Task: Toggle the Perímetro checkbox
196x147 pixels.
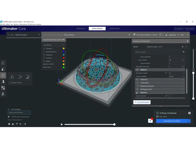Action: tap(44, 58)
